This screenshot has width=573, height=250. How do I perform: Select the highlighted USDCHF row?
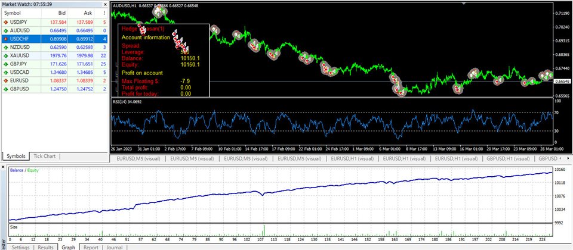54,39
